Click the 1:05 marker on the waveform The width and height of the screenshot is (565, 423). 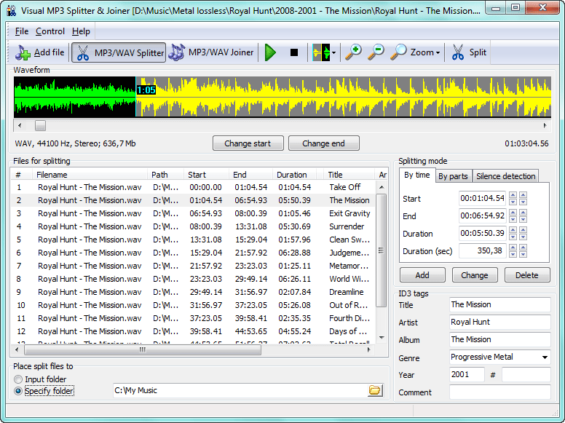tap(146, 90)
